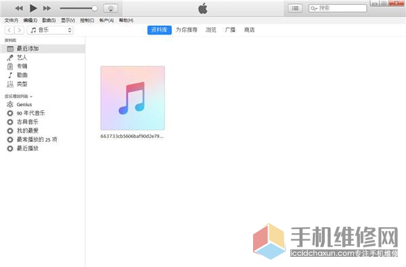Screen dimensions: 406x267
Task: Click the genre icon beside 类型
Action: click(x=10, y=84)
